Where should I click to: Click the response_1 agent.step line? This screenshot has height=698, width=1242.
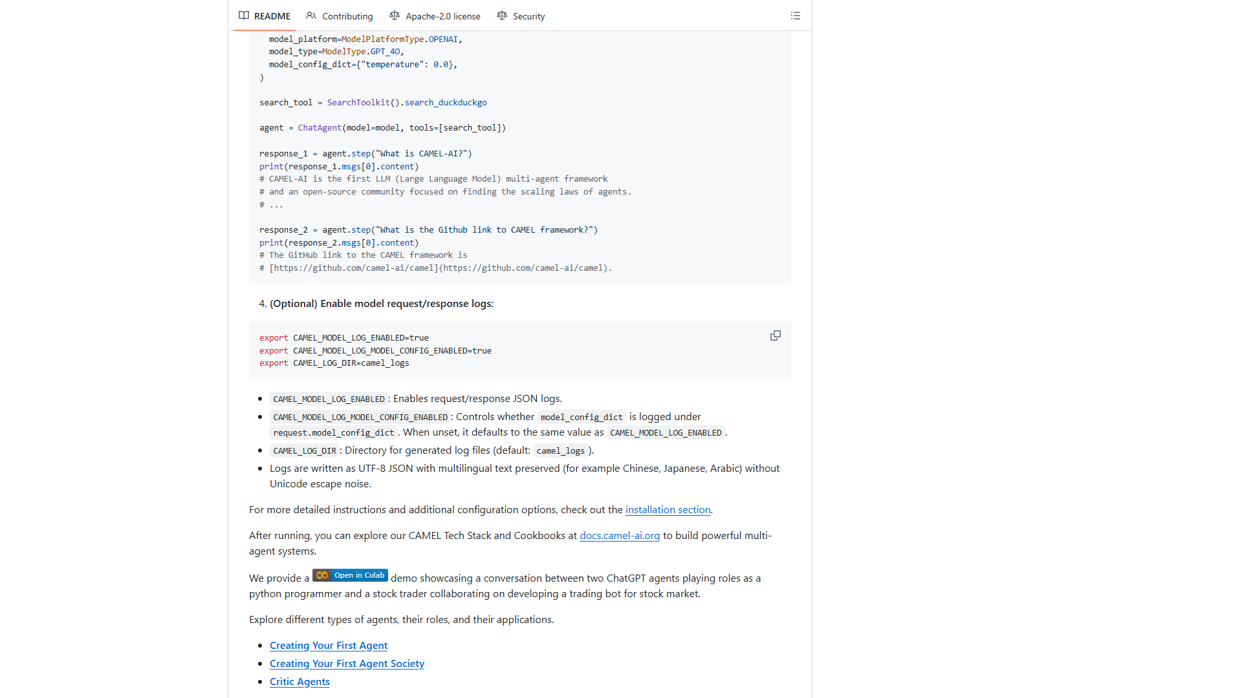tap(365, 154)
